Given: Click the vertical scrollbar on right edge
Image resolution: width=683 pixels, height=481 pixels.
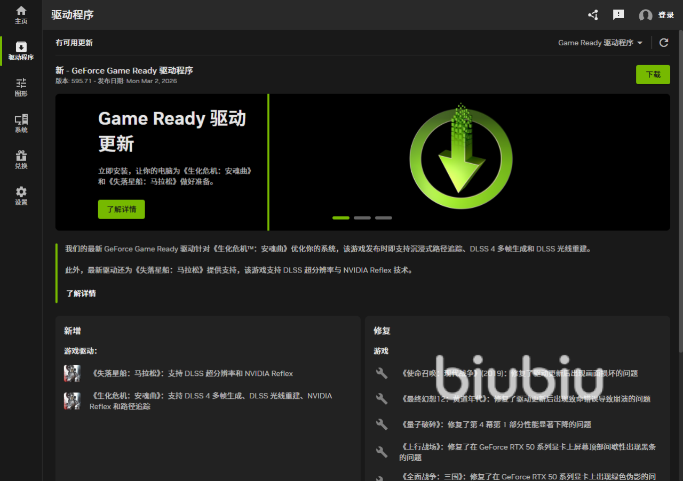Looking at the screenshot, I should pos(680,192).
